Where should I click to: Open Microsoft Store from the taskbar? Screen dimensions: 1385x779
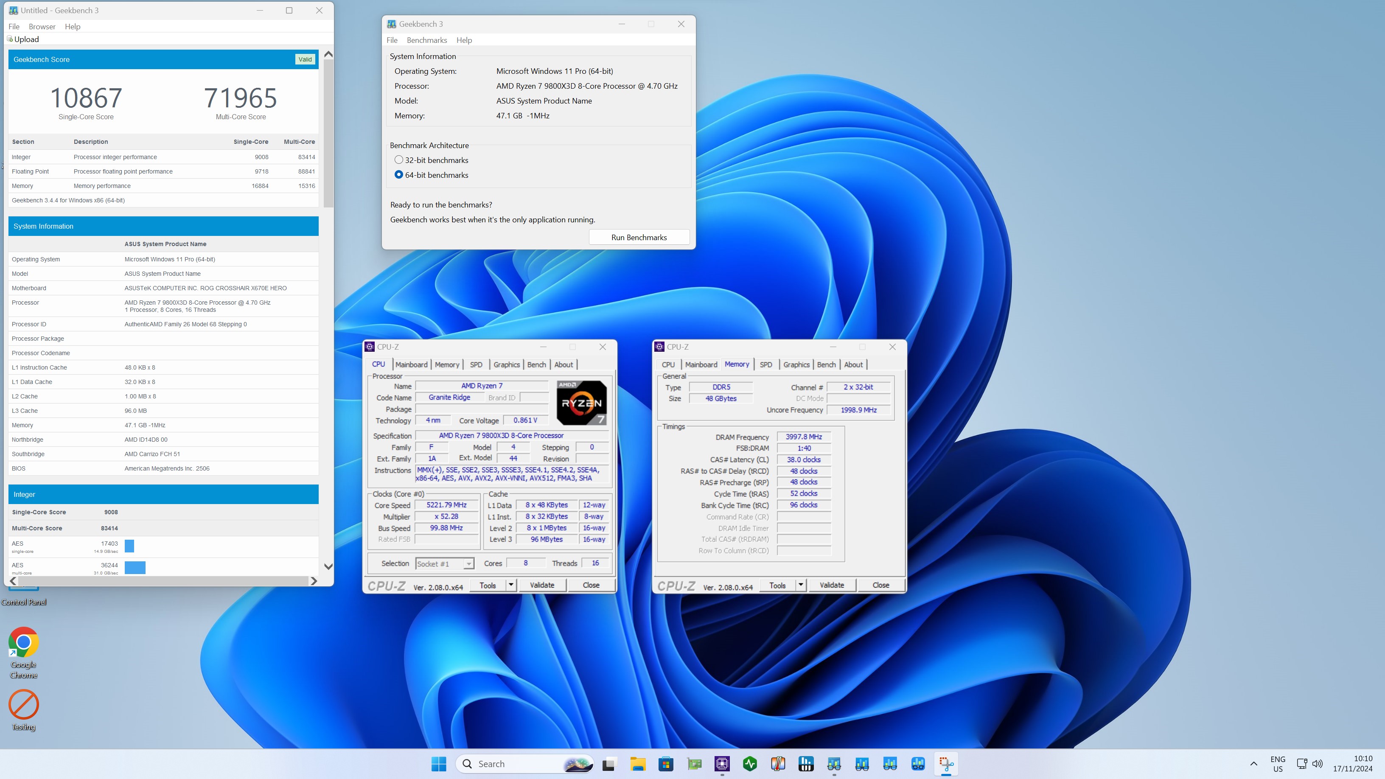666,763
